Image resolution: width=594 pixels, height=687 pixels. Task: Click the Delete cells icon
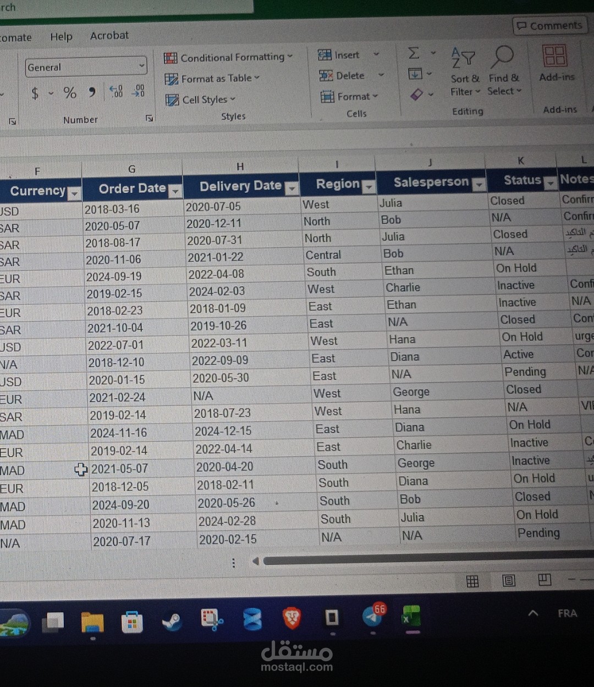pos(326,76)
